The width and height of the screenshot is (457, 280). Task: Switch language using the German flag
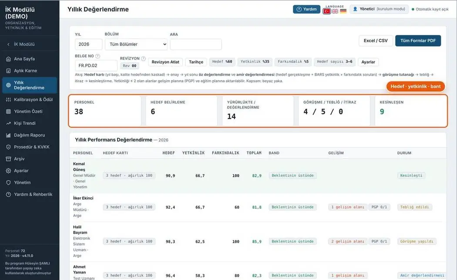343,11
